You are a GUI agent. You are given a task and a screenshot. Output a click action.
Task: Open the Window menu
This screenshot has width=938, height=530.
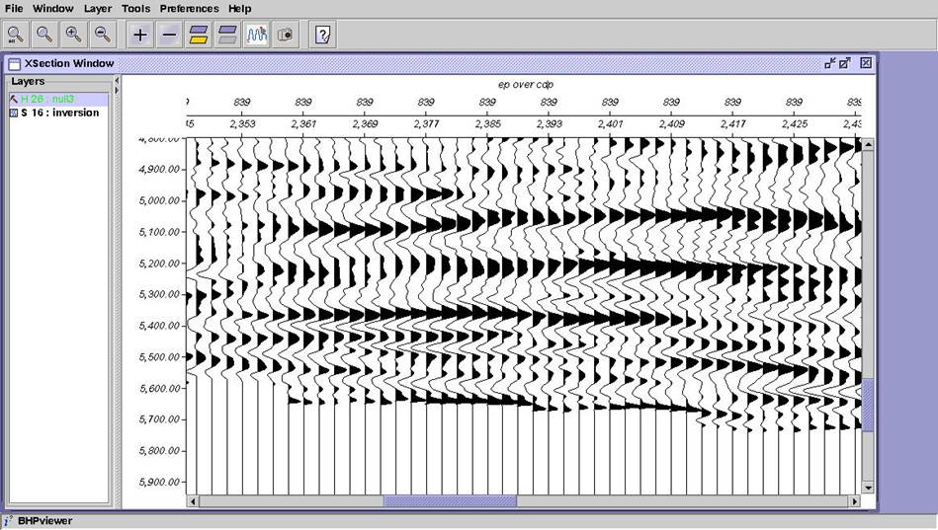(53, 8)
